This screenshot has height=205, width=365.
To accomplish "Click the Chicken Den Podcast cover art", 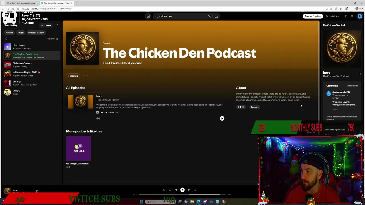I will point(83,49).
